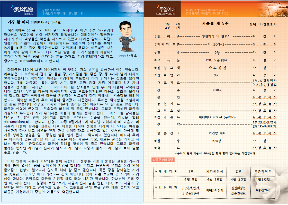Click the '예배기도' table row header
This screenshot has height=205, width=288.
(166, 171)
